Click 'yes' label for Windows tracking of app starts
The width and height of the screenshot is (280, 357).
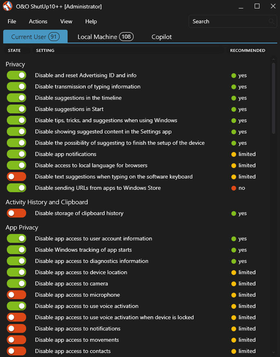(x=243, y=250)
